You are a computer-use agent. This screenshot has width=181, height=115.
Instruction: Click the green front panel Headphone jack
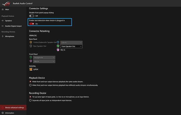tap(31, 57)
